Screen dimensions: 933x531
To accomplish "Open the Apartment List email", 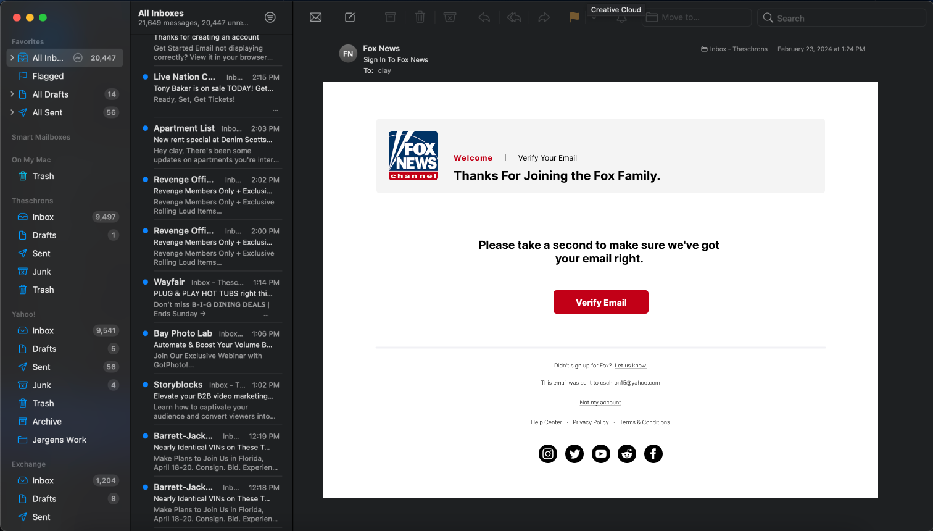I will (x=210, y=143).
